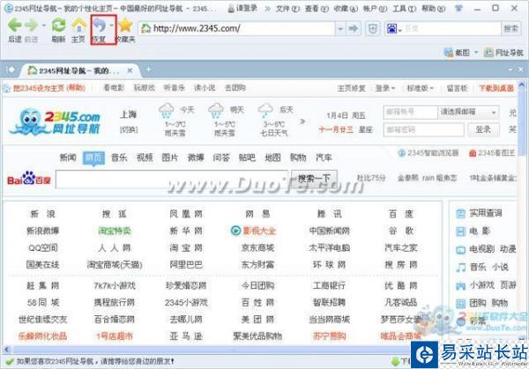Click the Restore (恢复) undo icon
529x369 pixels.
click(100, 26)
